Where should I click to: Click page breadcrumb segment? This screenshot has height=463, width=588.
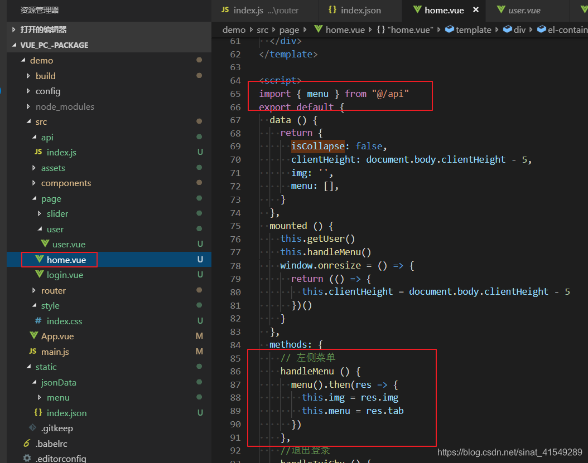(x=289, y=30)
